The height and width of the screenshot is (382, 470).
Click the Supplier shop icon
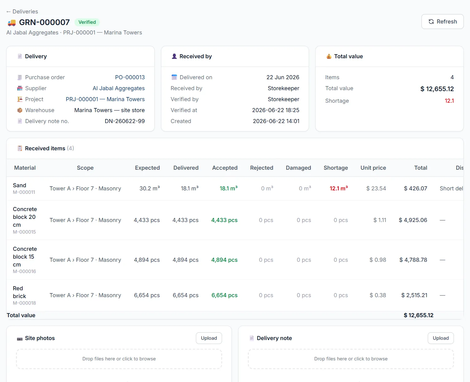coord(20,88)
